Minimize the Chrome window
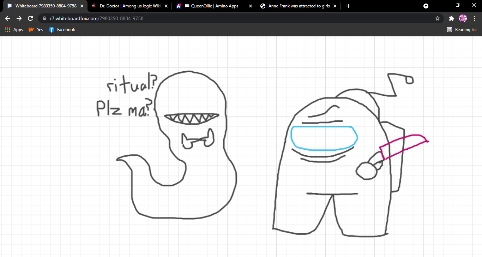Image resolution: width=482 pixels, height=257 pixels. pos(441,5)
